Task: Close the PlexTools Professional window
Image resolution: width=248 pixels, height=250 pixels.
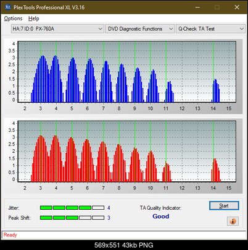Action: click(x=237, y=7)
